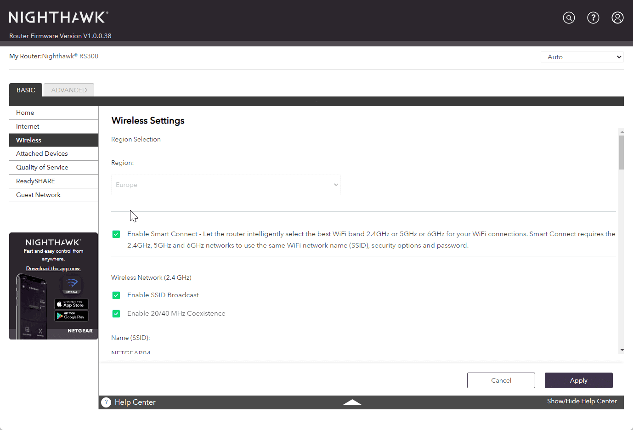The image size is (633, 430).
Task: Select Attached Devices in the sidebar
Action: pos(42,153)
